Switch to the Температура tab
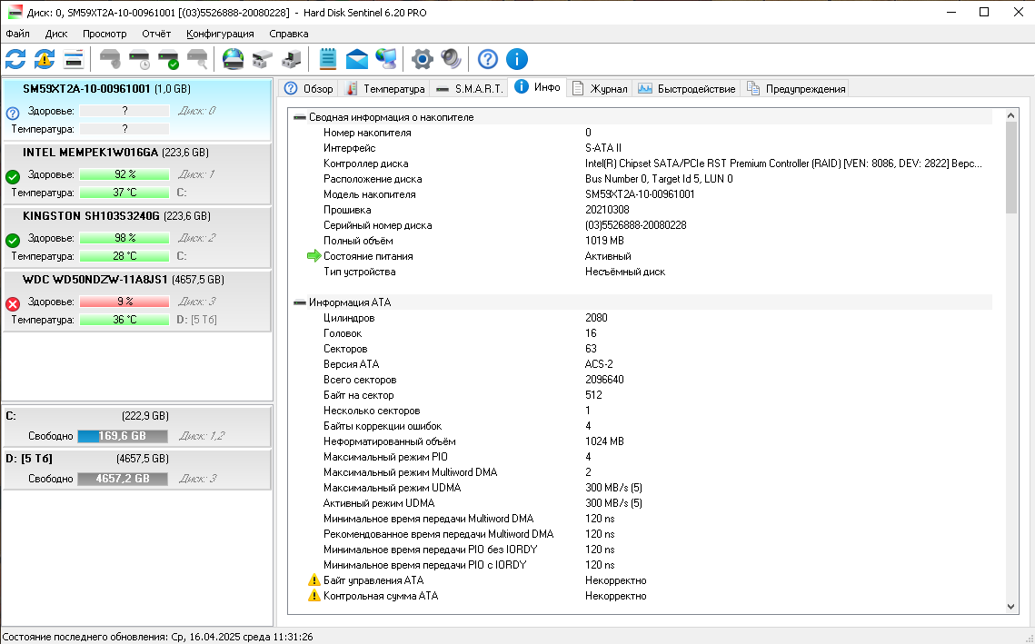The height and width of the screenshot is (644, 1035). click(x=384, y=88)
